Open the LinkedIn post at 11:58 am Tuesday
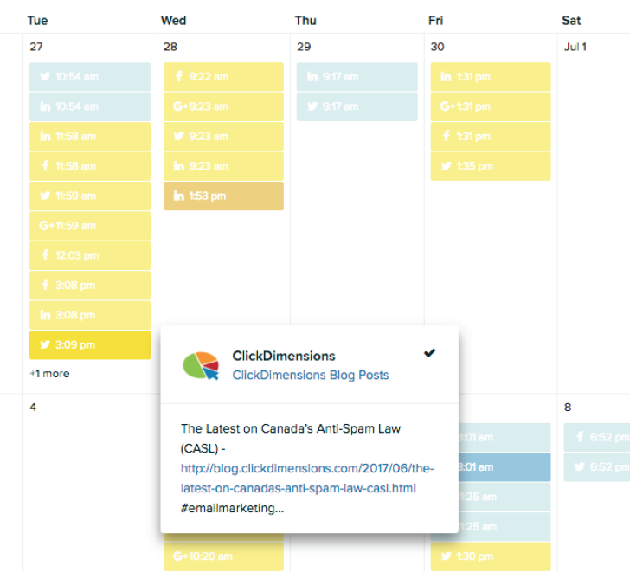This screenshot has width=630, height=572. coord(90,136)
